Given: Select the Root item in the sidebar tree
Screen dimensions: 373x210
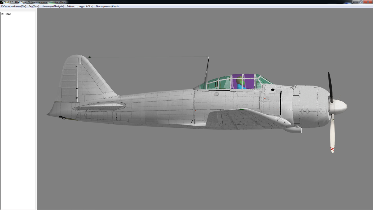Looking at the screenshot, I should [x=8, y=14].
